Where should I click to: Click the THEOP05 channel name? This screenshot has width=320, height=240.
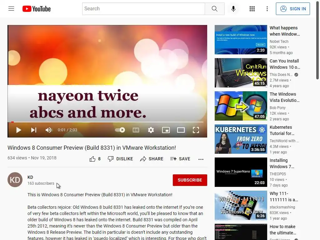click(278, 174)
